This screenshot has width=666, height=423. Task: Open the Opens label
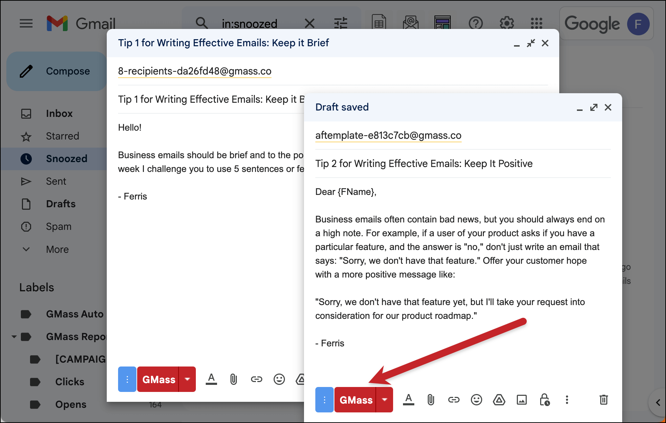point(71,405)
